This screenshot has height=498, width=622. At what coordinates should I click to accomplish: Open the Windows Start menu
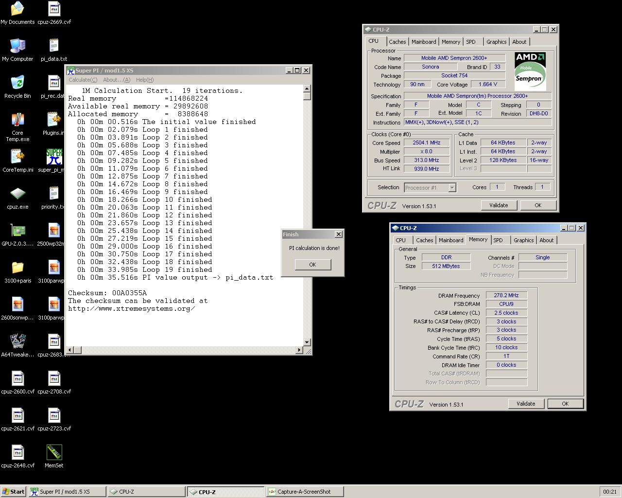pos(14,492)
